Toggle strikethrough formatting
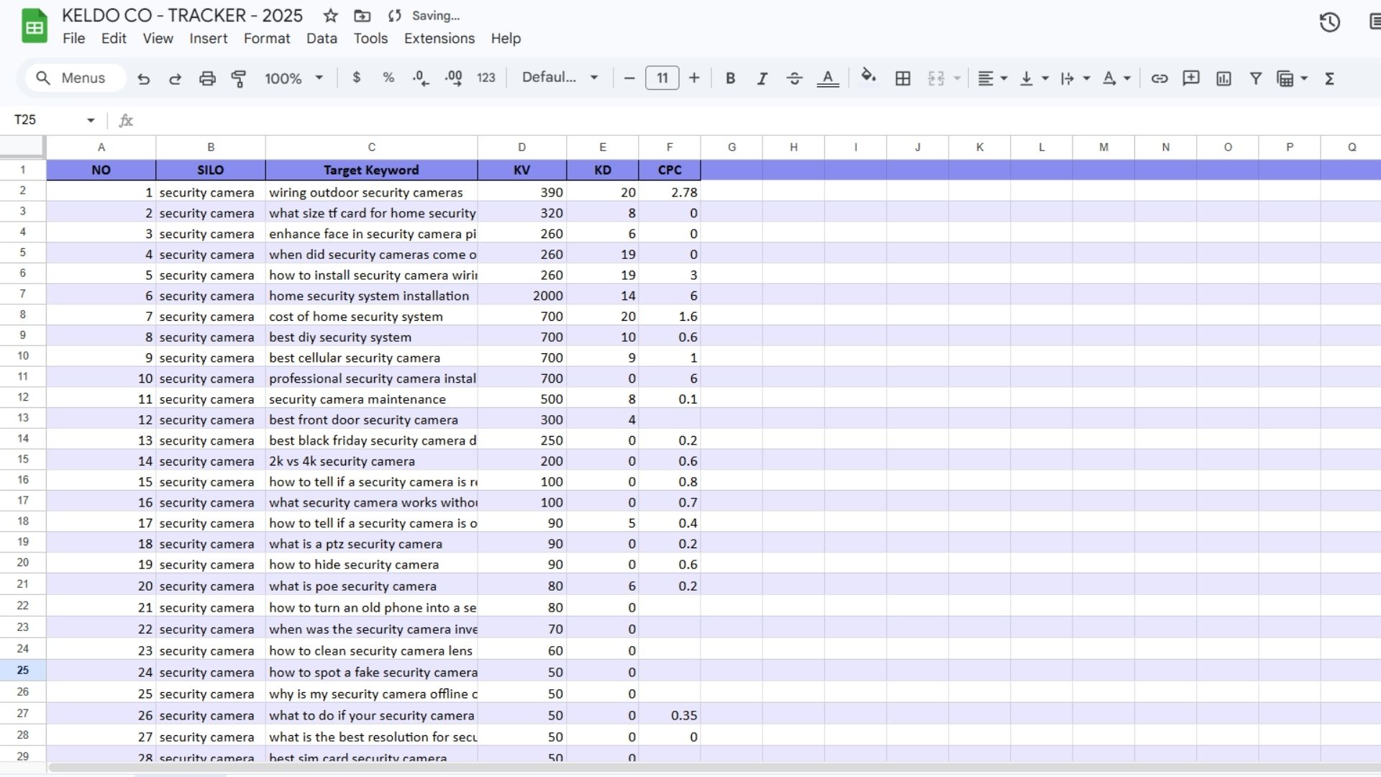 click(x=794, y=78)
